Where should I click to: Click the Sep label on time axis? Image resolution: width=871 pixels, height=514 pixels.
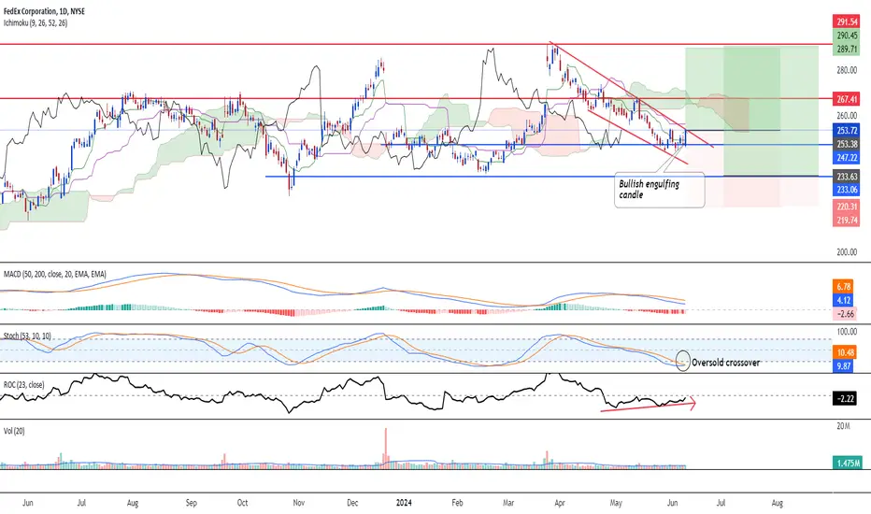(191, 503)
